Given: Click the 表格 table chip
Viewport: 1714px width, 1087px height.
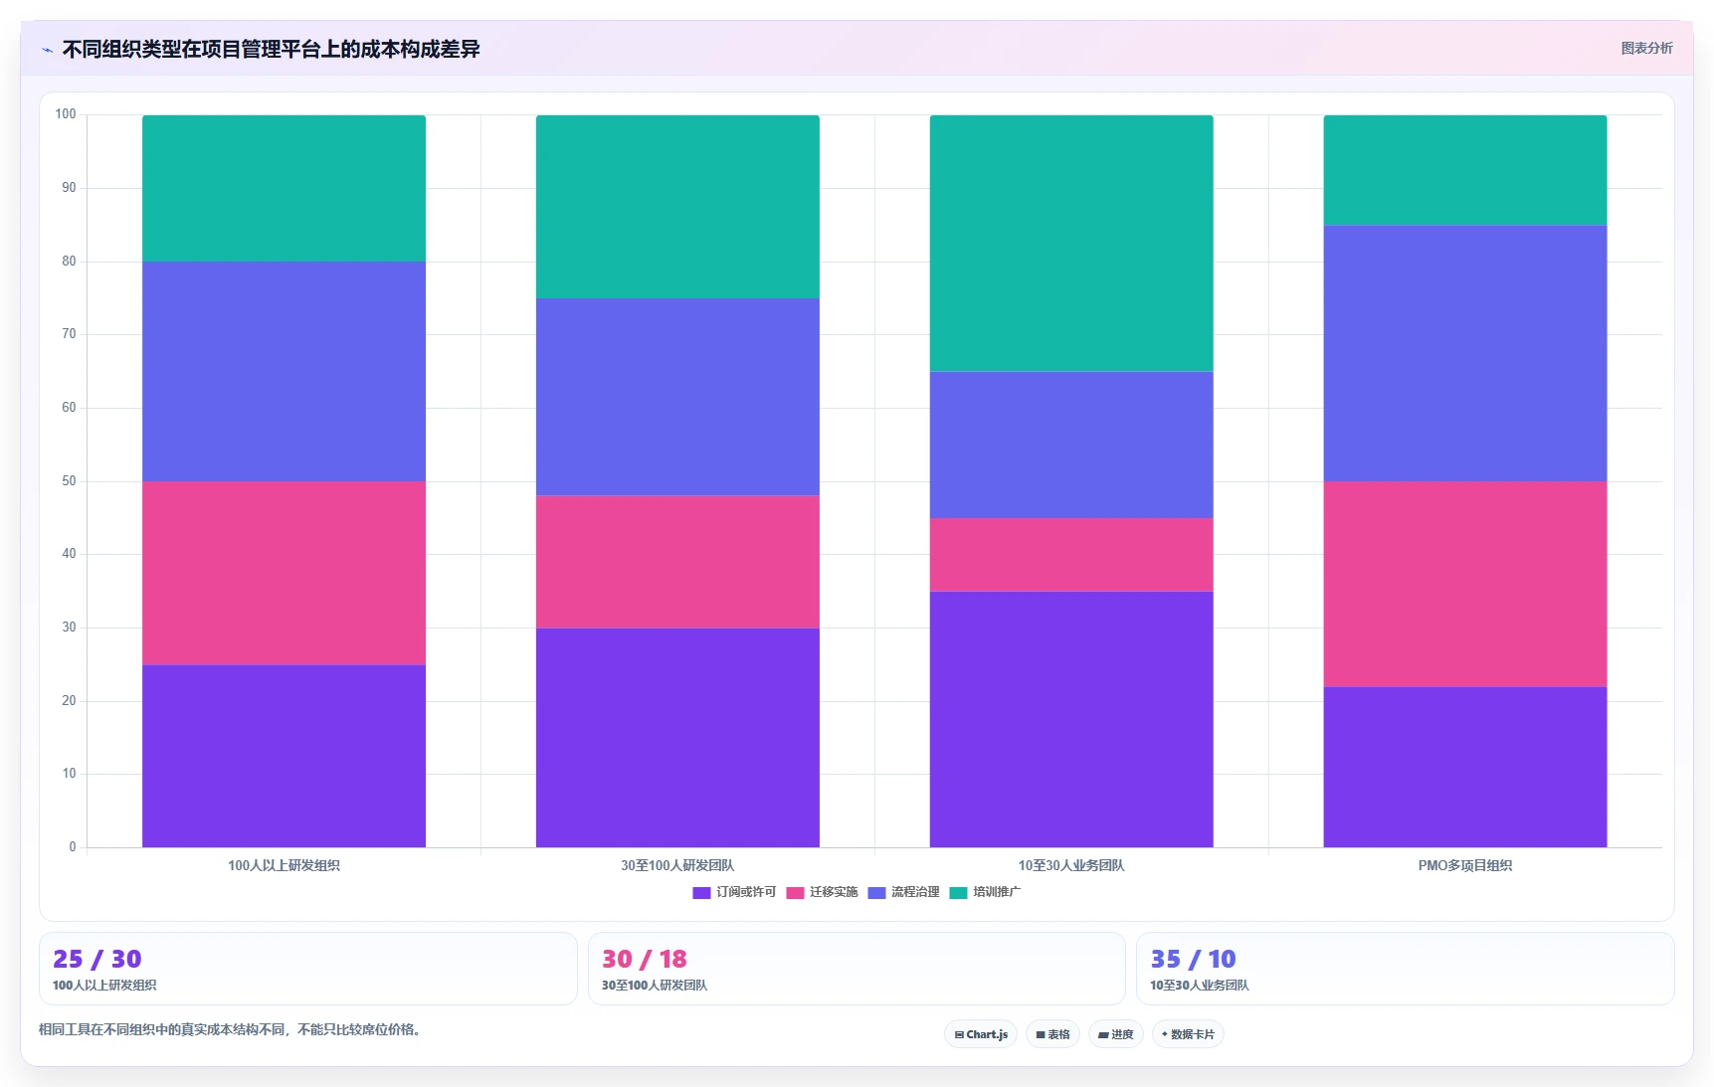Looking at the screenshot, I should click(1052, 1034).
